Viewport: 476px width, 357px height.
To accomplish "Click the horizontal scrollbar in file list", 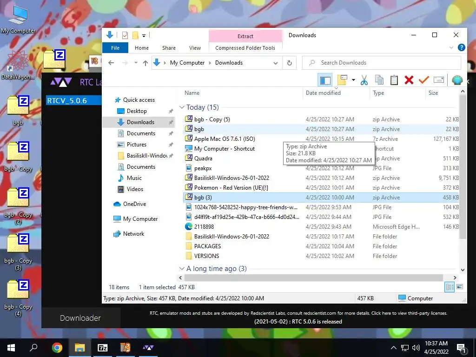I will (314, 278).
